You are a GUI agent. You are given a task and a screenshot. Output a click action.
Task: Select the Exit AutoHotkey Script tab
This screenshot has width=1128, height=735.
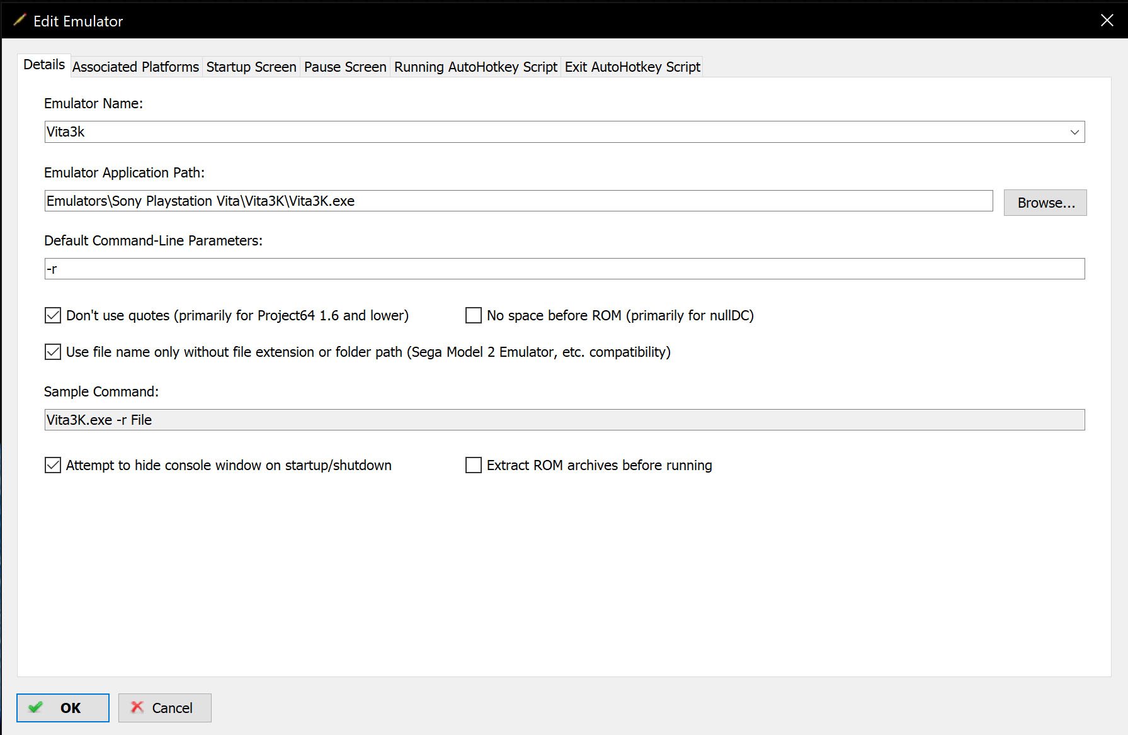click(632, 67)
